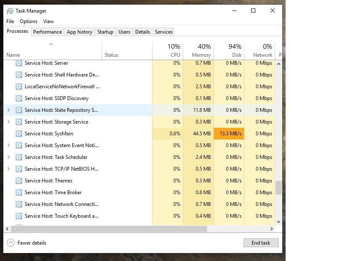Click the 0.6% CPU value
This screenshot has width=344, height=261.
point(175,134)
